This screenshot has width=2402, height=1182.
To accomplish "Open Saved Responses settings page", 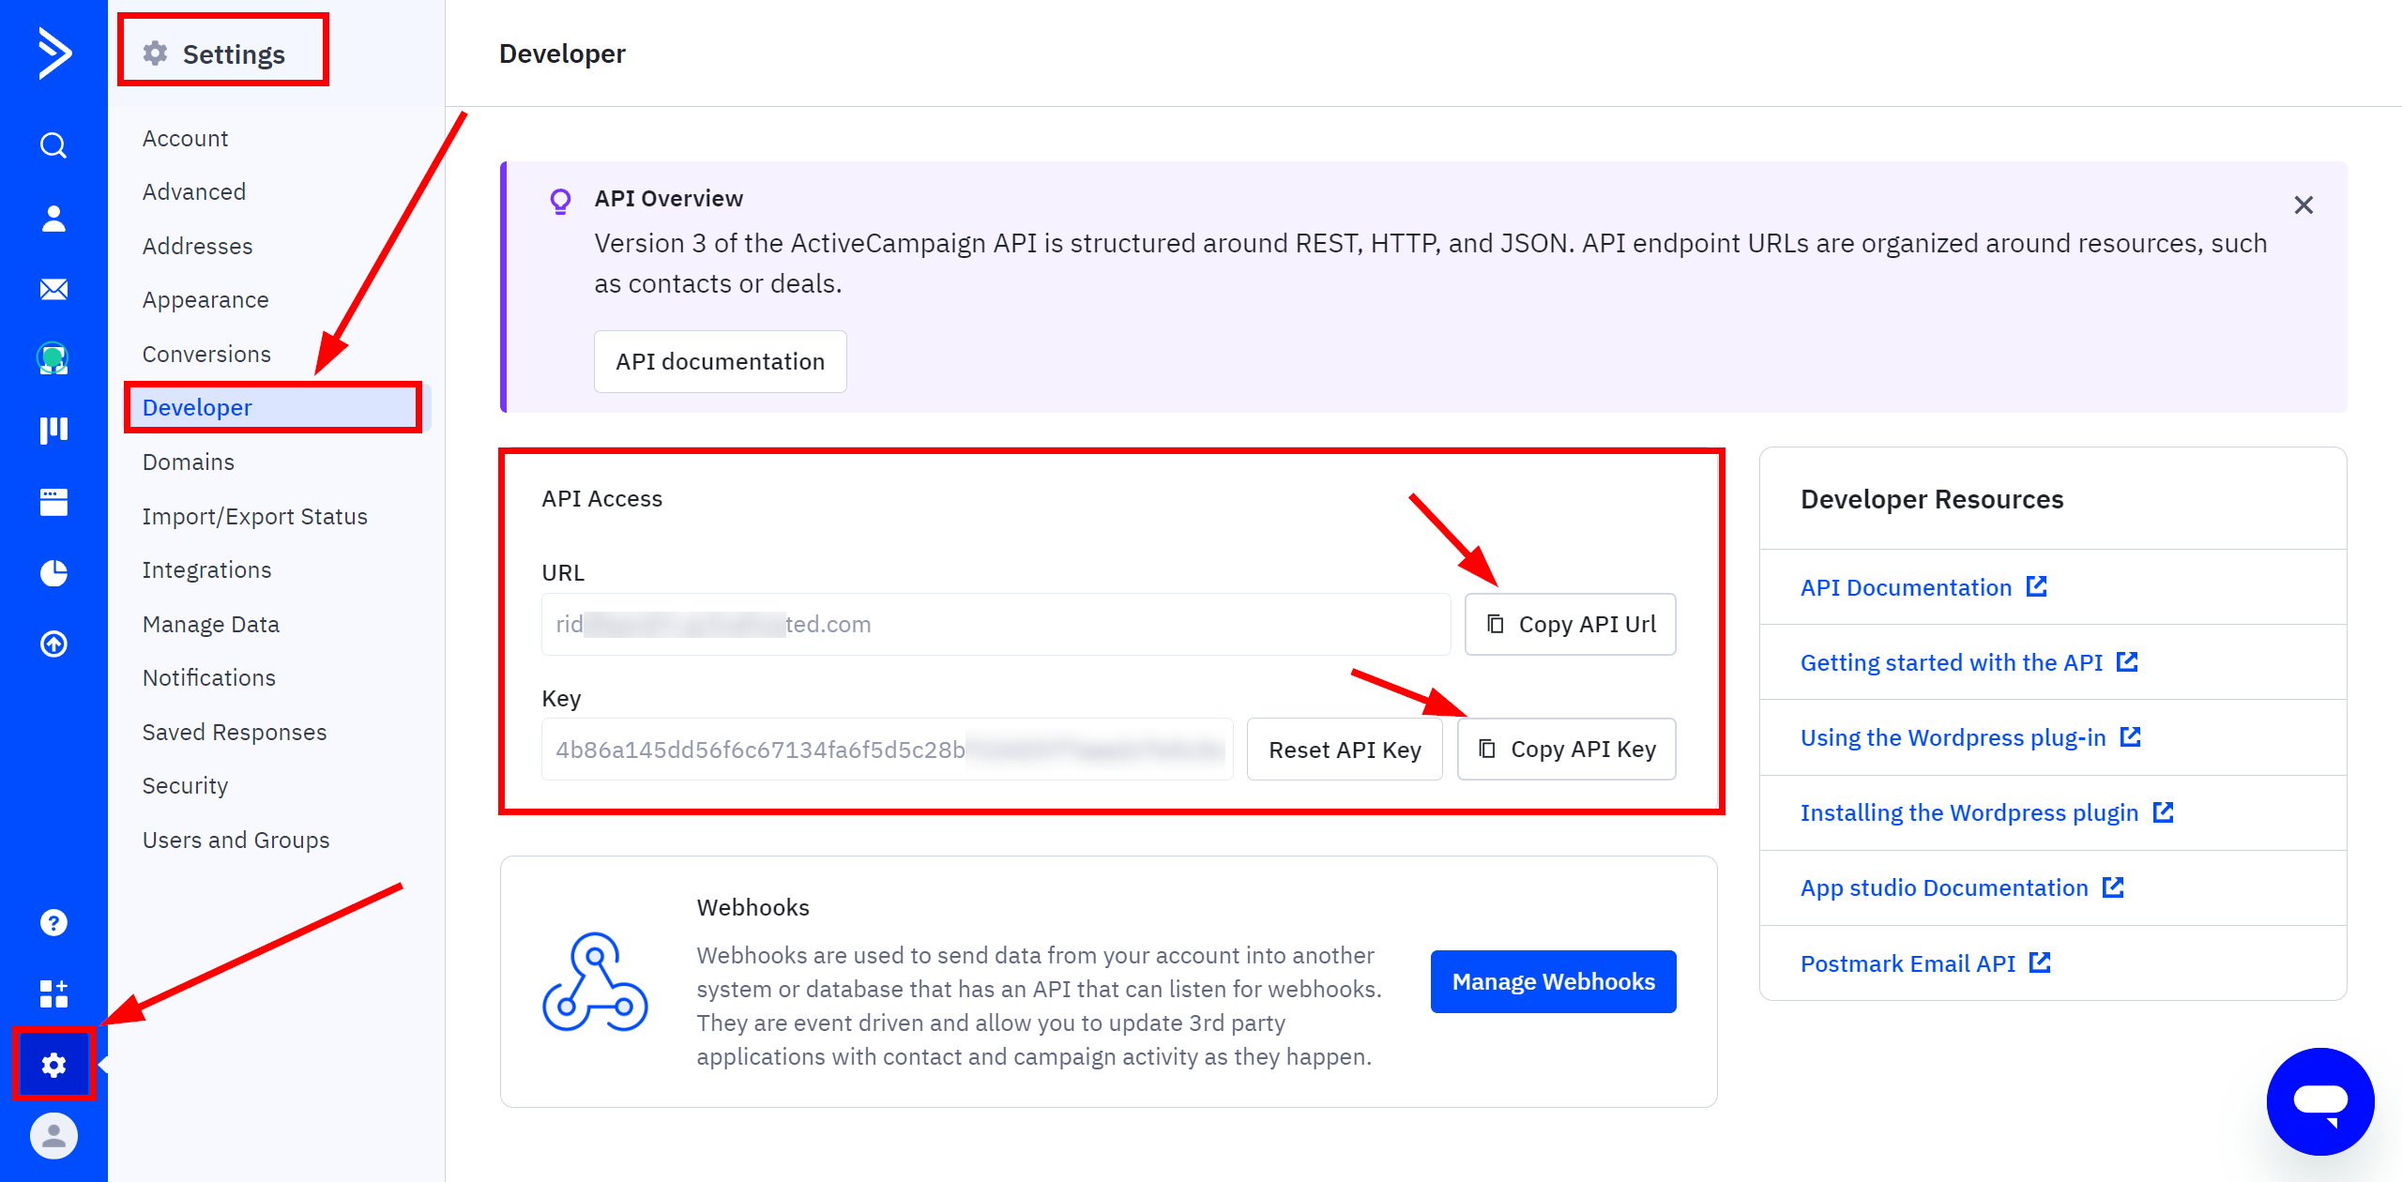I will (x=234, y=732).
